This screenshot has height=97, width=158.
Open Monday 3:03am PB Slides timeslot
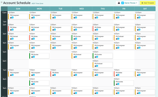pos(39,38)
